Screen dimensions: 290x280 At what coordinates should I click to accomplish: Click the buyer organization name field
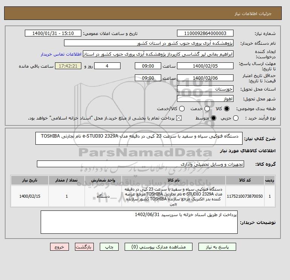(x=149, y=43)
